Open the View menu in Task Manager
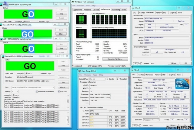Viewport: 194px width, 130px height. click(88, 6)
